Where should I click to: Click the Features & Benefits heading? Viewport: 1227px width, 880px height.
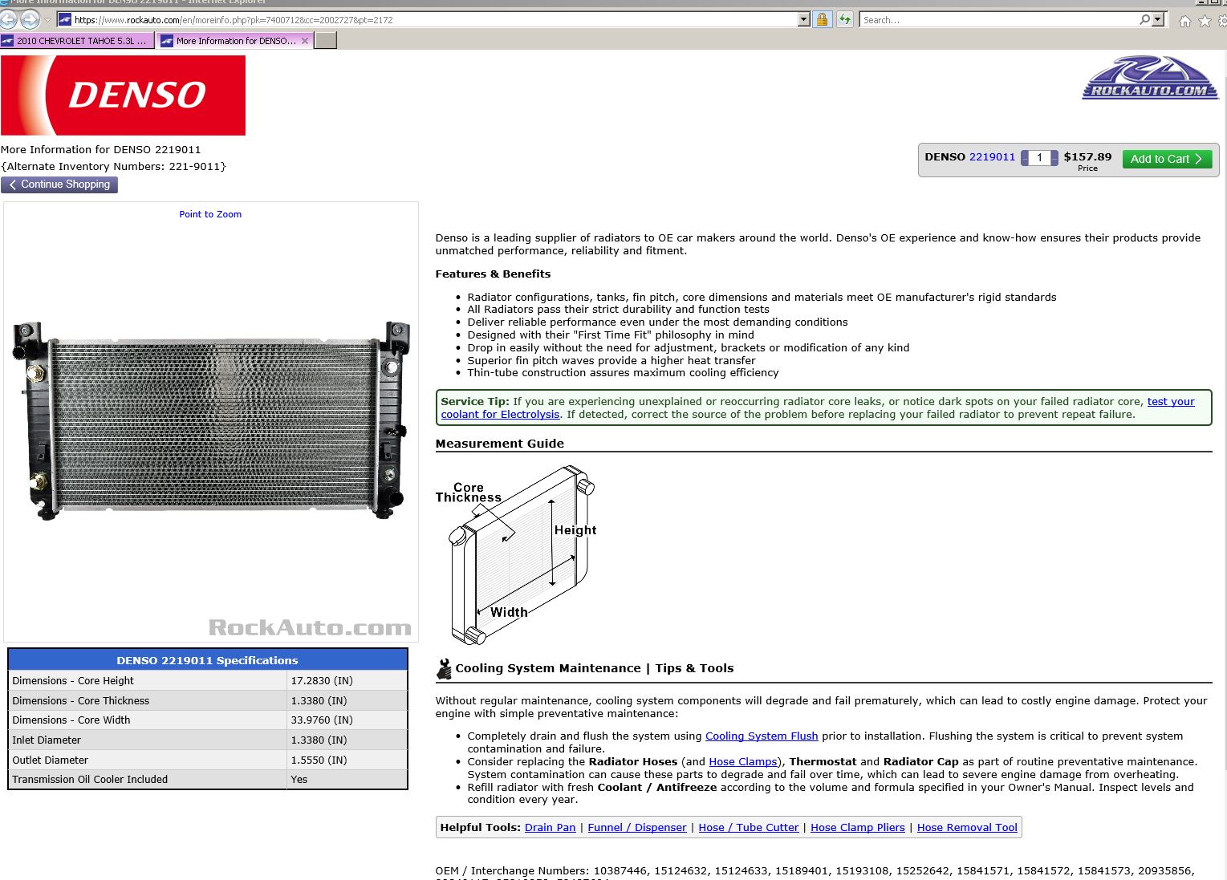[493, 274]
